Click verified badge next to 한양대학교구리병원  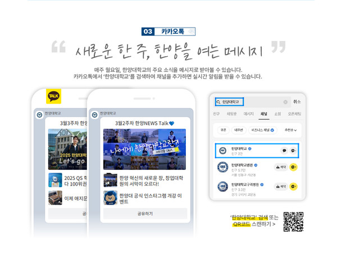point(262,184)
